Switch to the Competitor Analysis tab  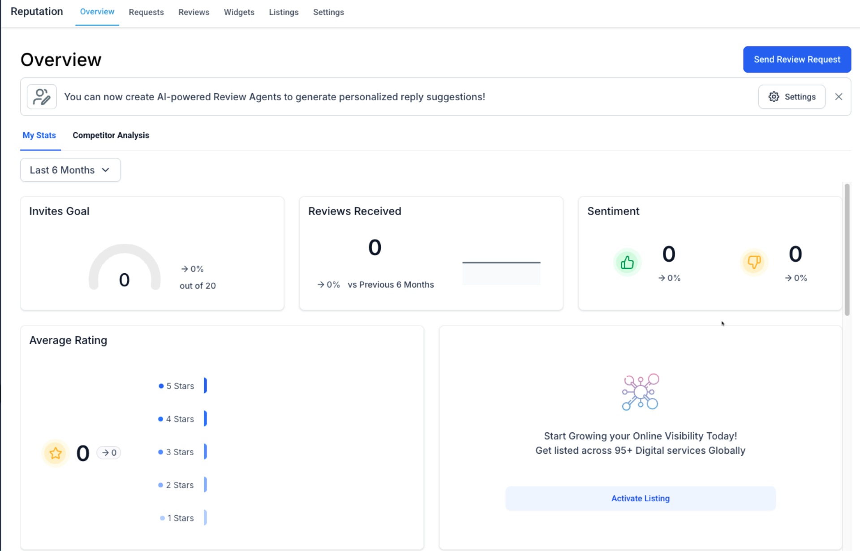click(x=110, y=135)
